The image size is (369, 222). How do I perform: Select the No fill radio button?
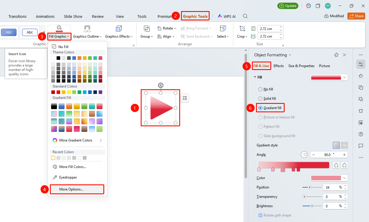[260, 89]
